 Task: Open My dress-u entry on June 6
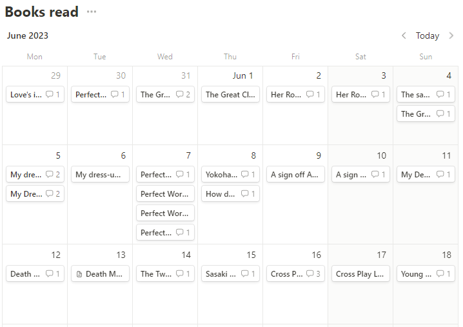click(99, 175)
